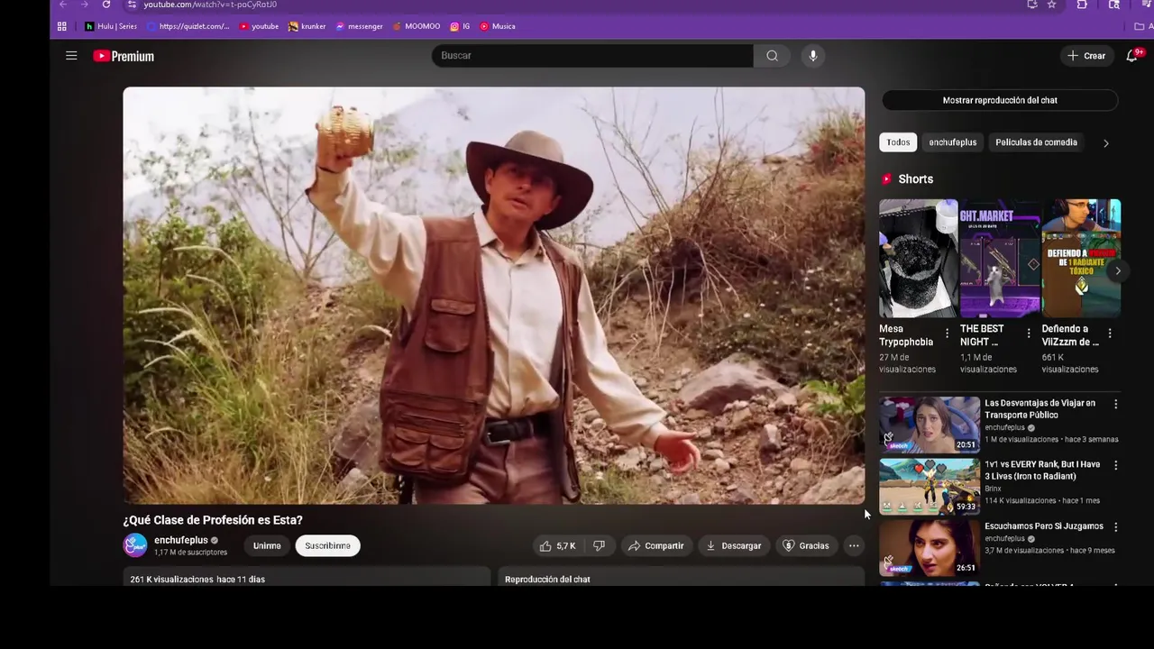The height and width of the screenshot is (649, 1154).
Task: Open the quizlet.com bookmark
Action: click(188, 26)
